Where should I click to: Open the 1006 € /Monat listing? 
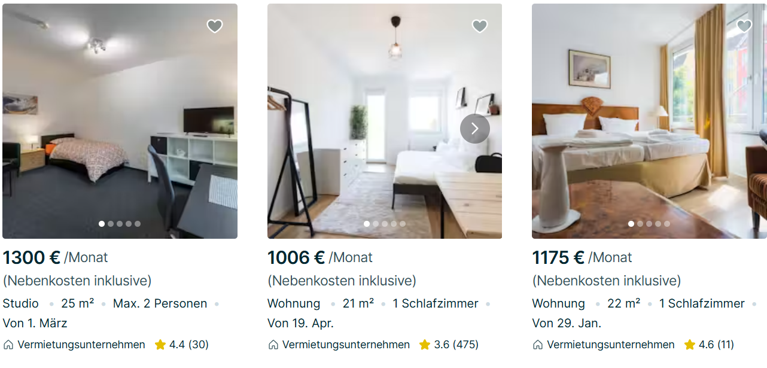click(319, 258)
